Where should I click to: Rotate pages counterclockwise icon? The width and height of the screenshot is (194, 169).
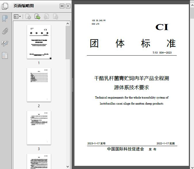click(46, 17)
